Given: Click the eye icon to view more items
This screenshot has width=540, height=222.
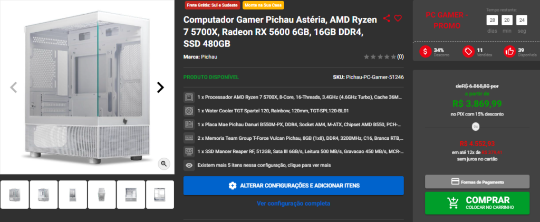Looking at the screenshot, I should [189, 165].
